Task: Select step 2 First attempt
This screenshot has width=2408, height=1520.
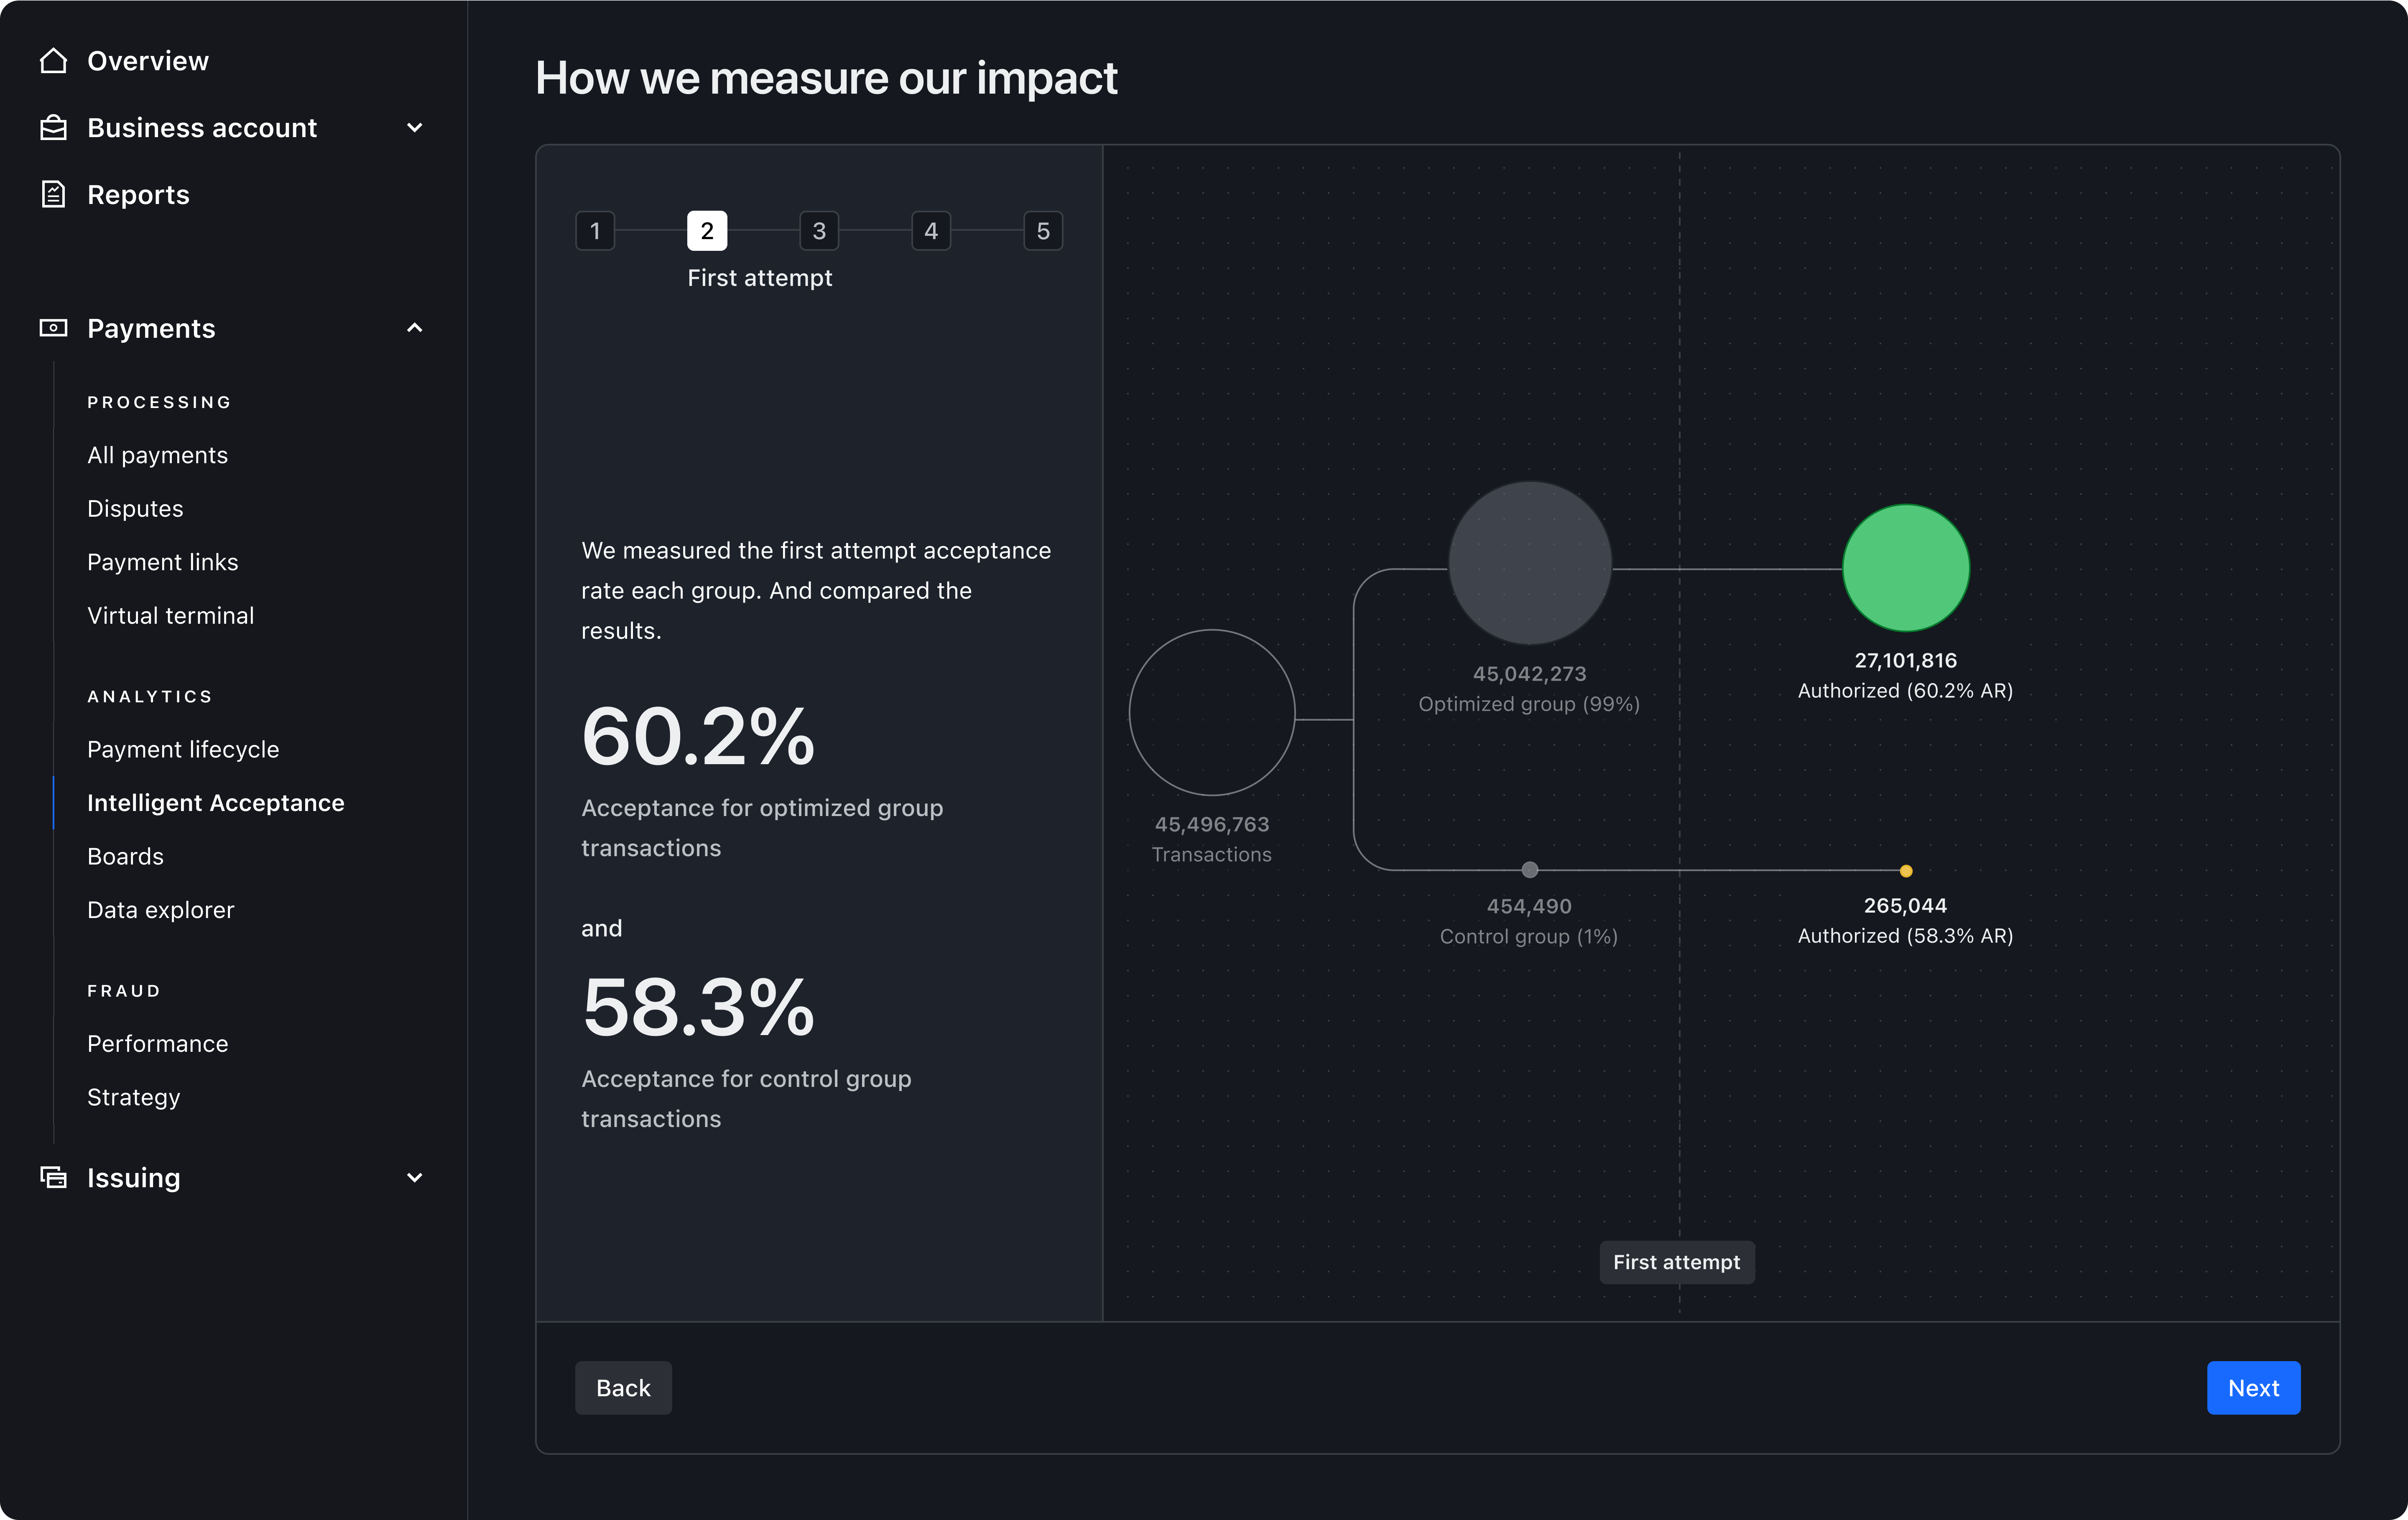Action: pyautogui.click(x=707, y=231)
